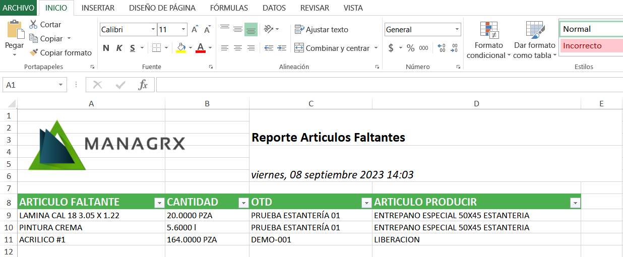
Task: Click the Formato condicional icon
Action: click(x=488, y=31)
